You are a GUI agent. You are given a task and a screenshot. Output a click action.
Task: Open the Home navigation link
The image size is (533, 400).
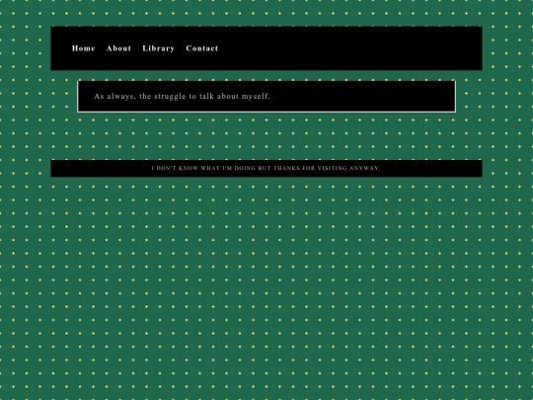point(84,48)
